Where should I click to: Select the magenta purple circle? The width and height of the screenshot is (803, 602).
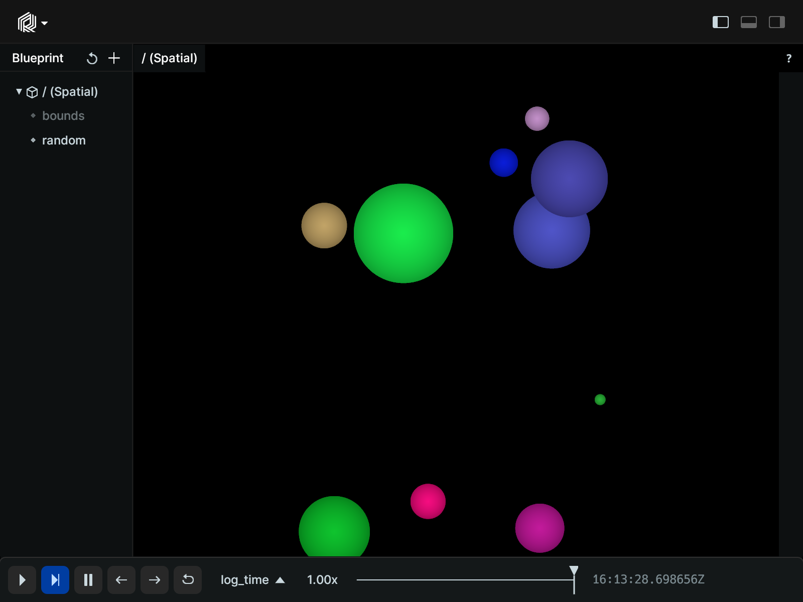point(540,528)
